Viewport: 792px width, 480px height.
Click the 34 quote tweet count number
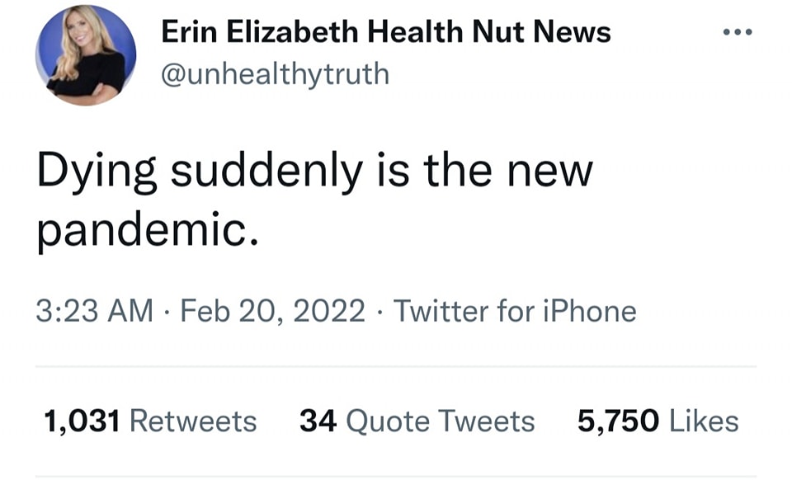point(317,421)
